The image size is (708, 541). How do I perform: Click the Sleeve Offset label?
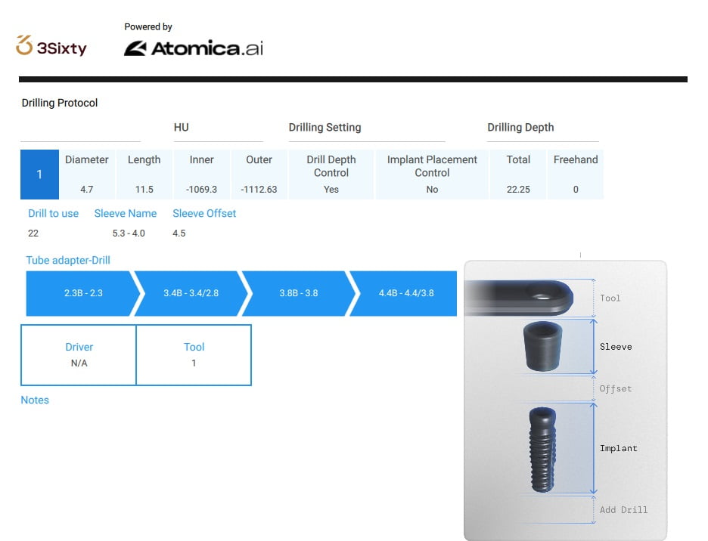point(204,214)
